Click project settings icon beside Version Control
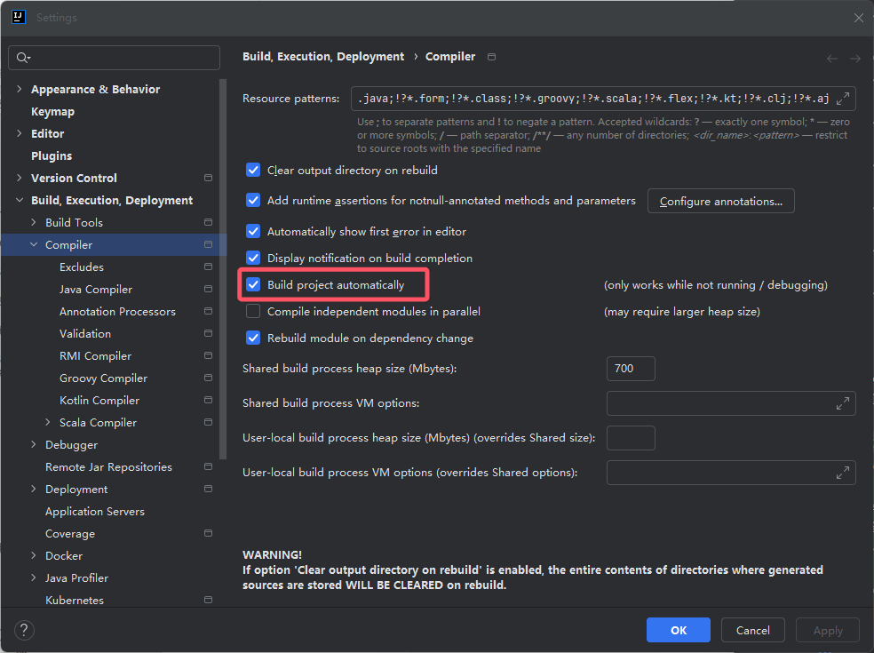874x653 pixels. 209,178
